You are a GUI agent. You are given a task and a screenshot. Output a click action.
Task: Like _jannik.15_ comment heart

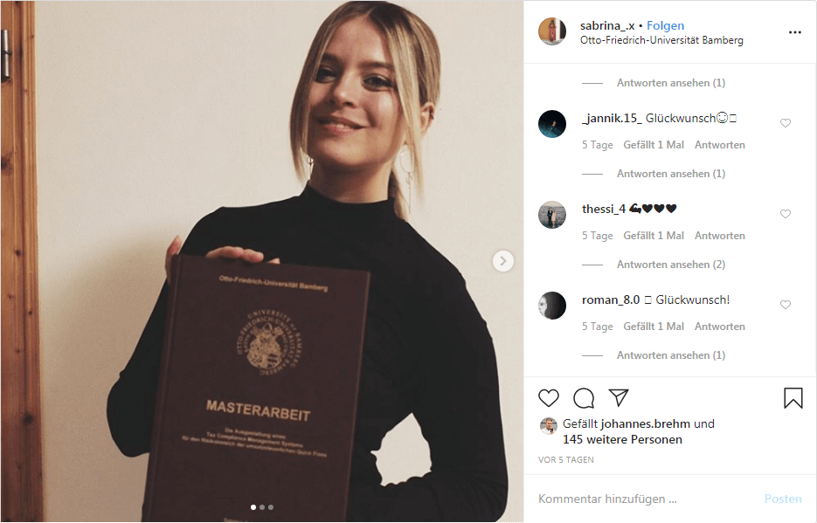pos(786,123)
